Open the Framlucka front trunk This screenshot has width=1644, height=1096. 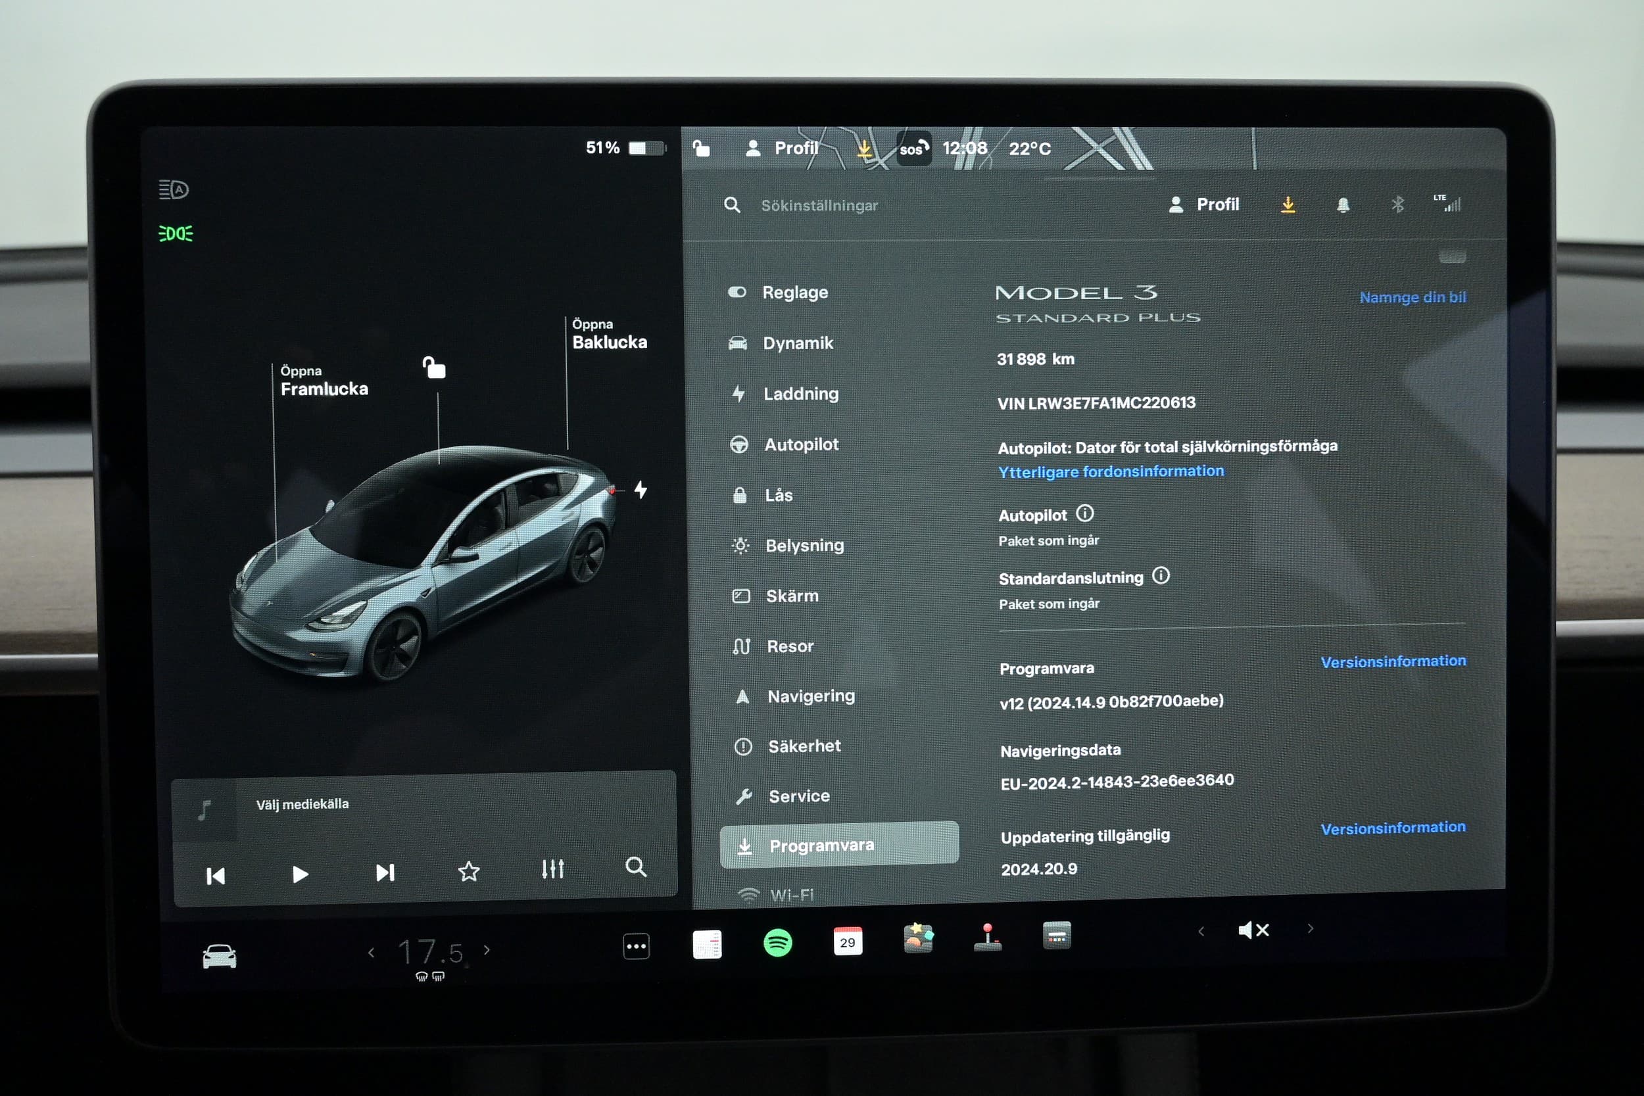[x=324, y=381]
